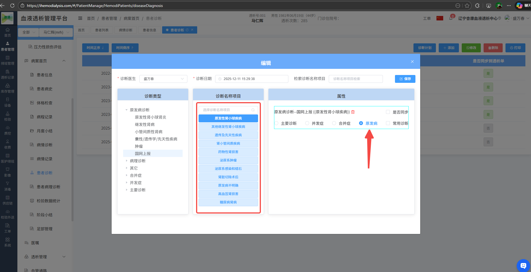The height and width of the screenshot is (272, 531).
Task: Click browser page refresh icon
Action: (x=12, y=6)
